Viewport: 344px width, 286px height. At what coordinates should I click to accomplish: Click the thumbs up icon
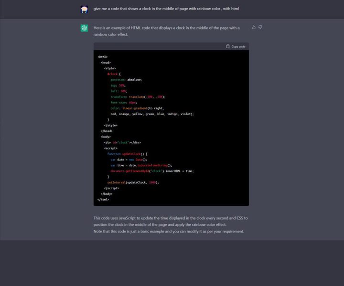click(254, 27)
